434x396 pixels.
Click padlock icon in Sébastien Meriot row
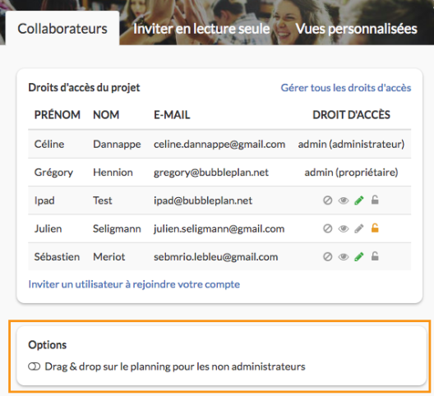pos(375,256)
